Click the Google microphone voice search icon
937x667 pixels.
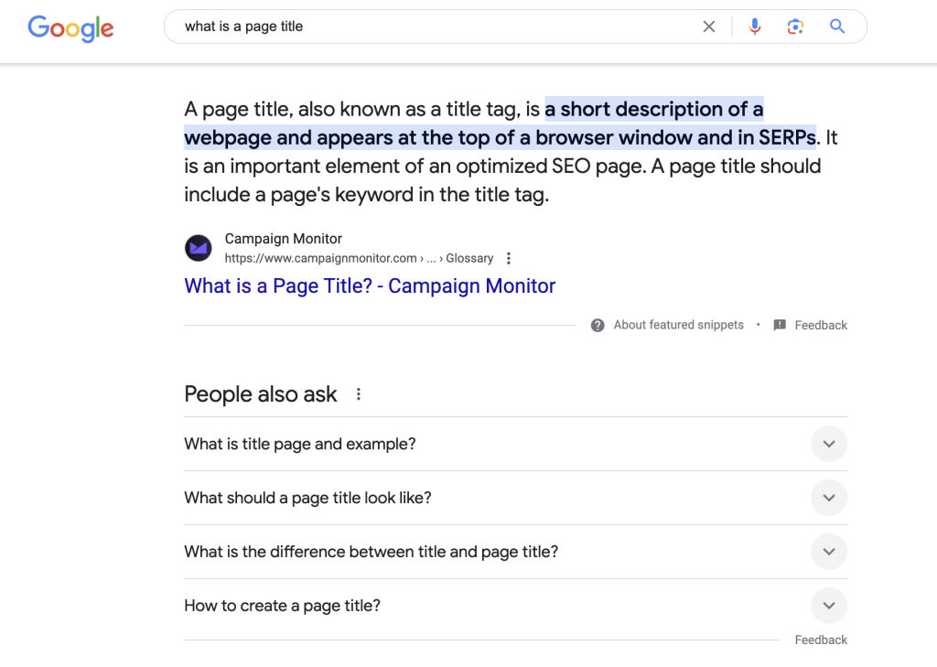pyautogui.click(x=754, y=27)
